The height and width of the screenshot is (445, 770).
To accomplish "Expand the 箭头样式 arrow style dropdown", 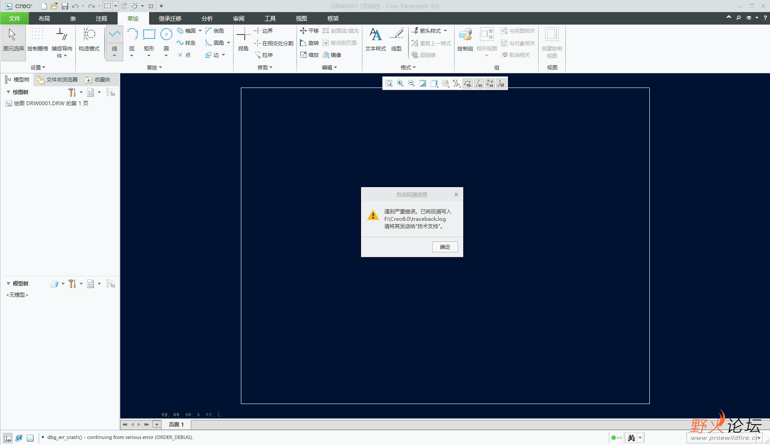I will pos(446,31).
